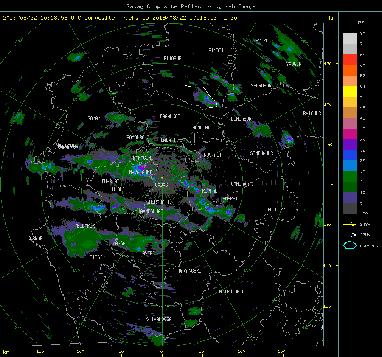The width and height of the screenshot is (382, 357).
Task: Click the KOPPAL city label
Action: tap(210, 191)
